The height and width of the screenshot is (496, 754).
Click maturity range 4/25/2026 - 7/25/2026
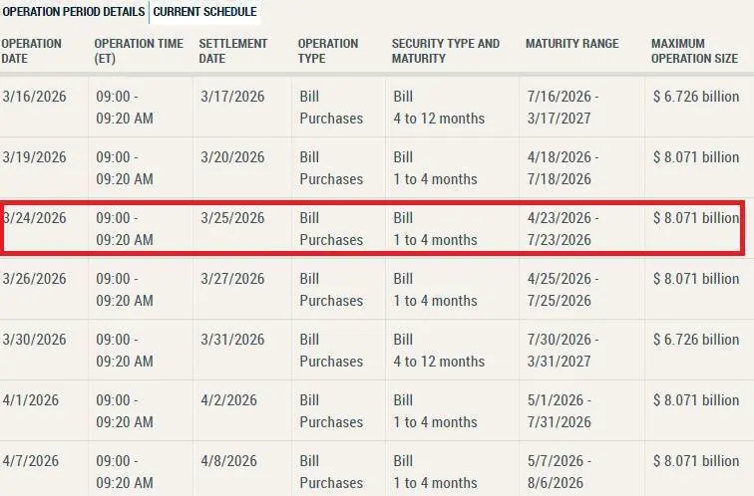pos(562,289)
